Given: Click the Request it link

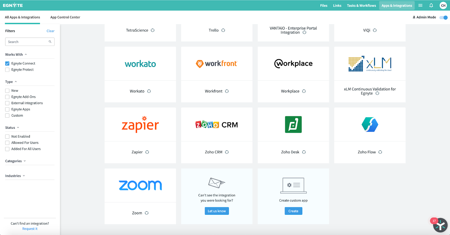Looking at the screenshot, I should pyautogui.click(x=30, y=229).
